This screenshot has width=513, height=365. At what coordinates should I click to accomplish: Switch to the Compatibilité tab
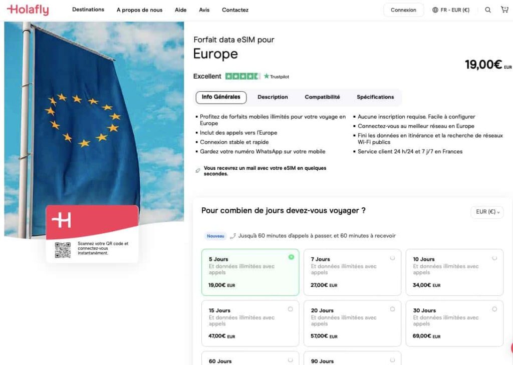click(x=322, y=97)
